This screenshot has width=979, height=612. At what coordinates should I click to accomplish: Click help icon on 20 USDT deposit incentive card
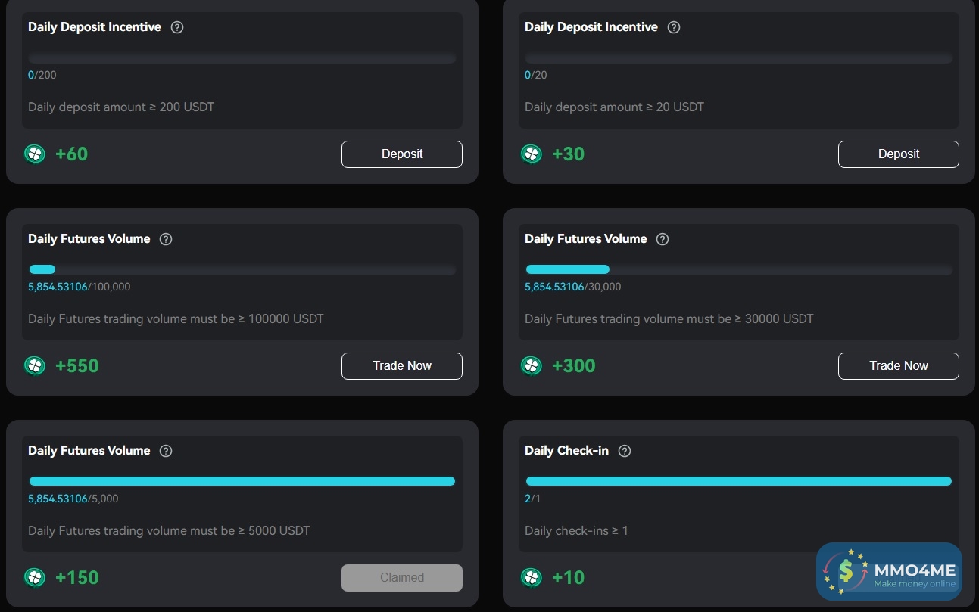point(674,27)
